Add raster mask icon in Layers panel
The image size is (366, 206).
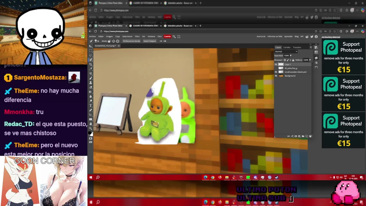(296, 136)
